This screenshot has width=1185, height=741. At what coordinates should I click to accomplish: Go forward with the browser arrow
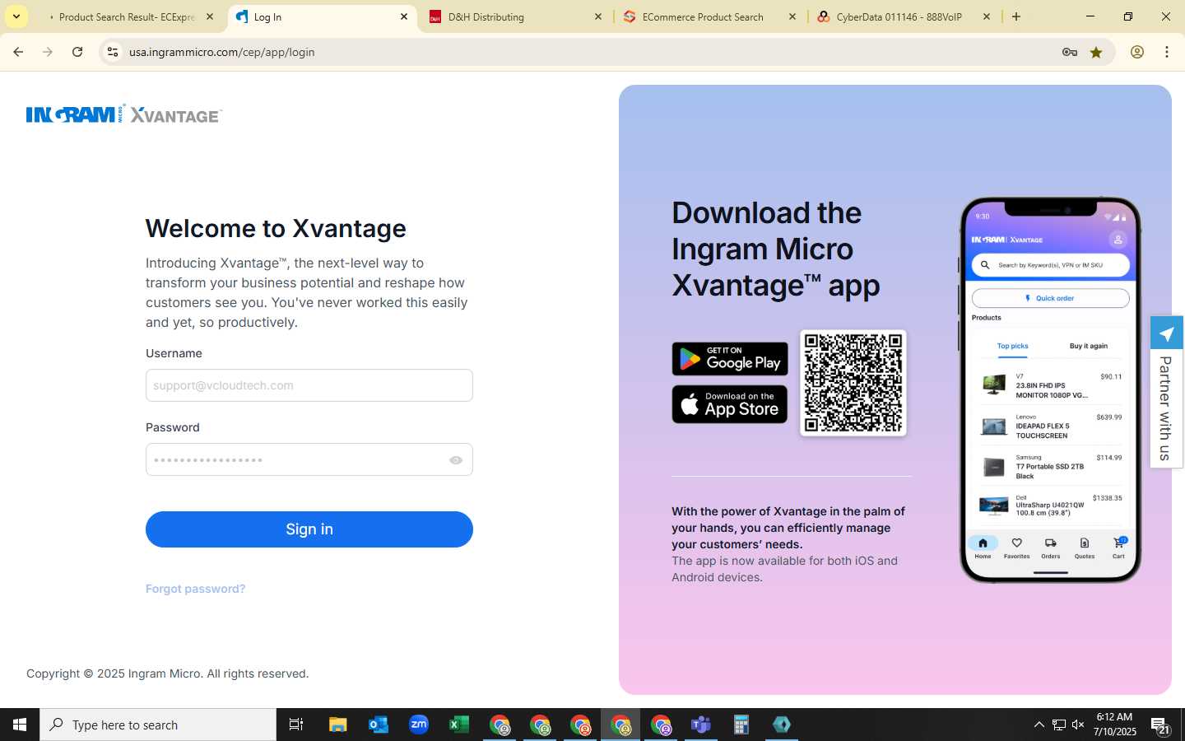click(x=48, y=52)
